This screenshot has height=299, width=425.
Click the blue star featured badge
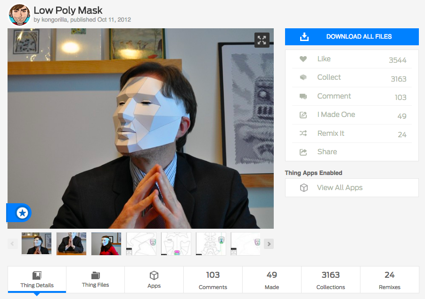[x=22, y=213]
